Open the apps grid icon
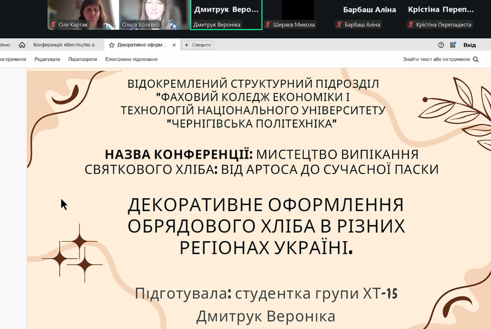 (453, 45)
